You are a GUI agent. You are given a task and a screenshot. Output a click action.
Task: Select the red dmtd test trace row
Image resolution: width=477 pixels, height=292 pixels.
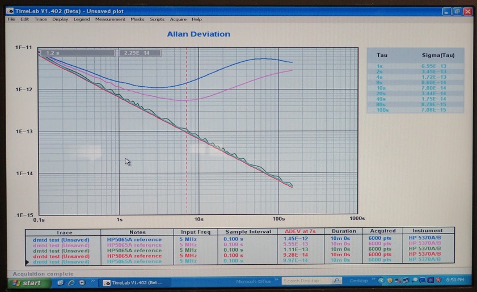240,256
